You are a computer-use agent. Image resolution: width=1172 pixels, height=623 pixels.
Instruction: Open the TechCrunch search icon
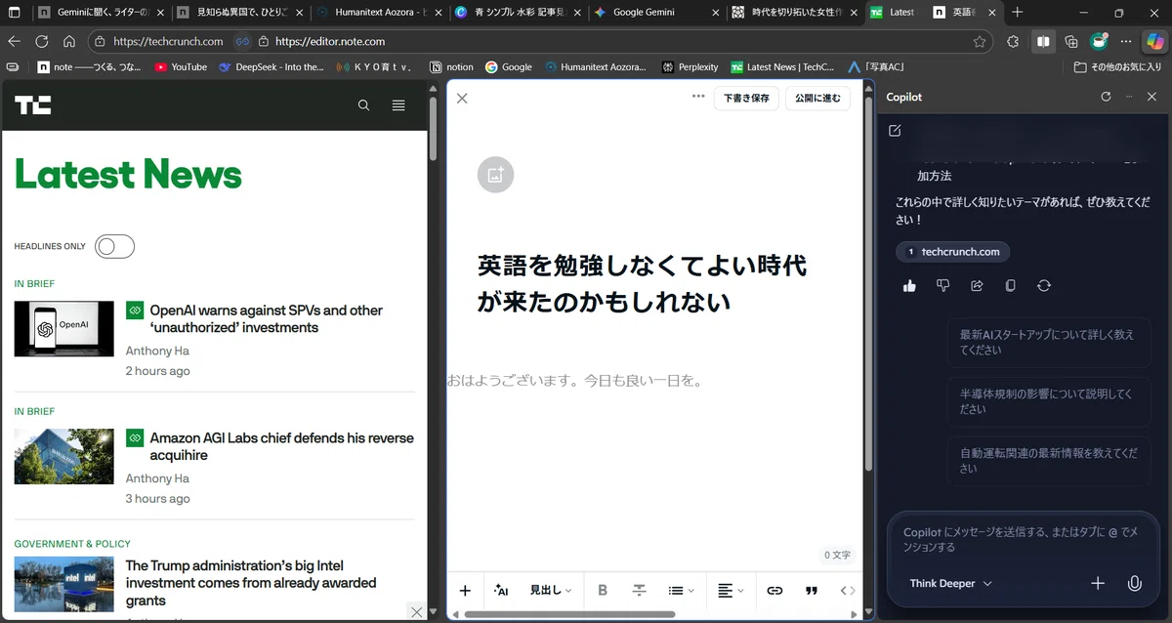click(x=363, y=105)
